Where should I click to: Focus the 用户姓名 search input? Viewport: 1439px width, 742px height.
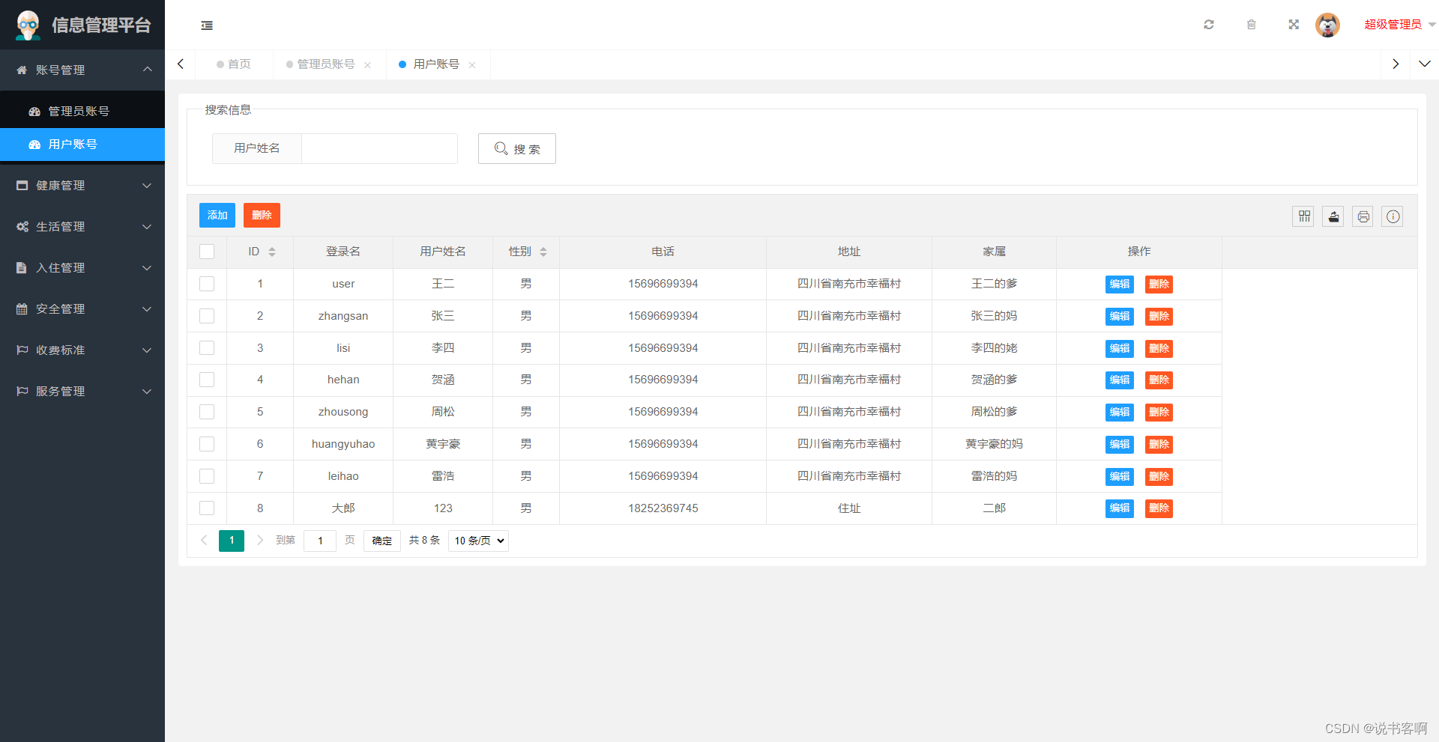coord(379,148)
